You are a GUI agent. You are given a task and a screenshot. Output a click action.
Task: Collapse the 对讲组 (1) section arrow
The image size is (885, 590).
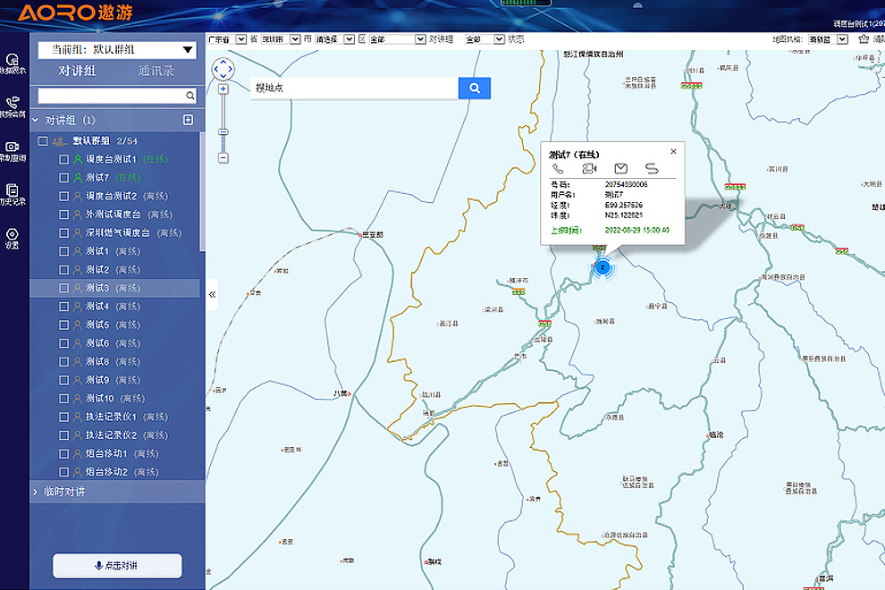pos(36,120)
